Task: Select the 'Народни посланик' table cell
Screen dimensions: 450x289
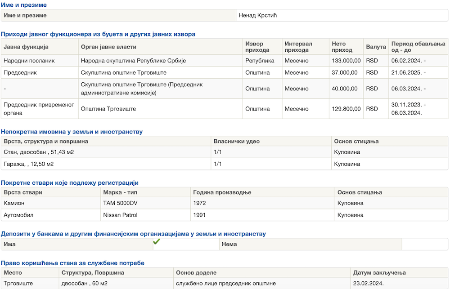Action: click(x=29, y=61)
